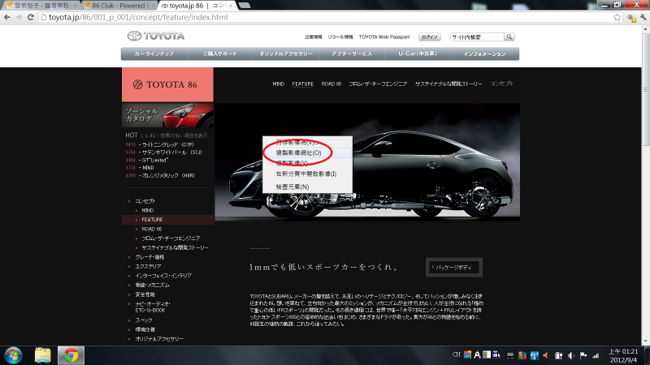
Task: Switch to the first forum browser tab
Action: click(41, 6)
